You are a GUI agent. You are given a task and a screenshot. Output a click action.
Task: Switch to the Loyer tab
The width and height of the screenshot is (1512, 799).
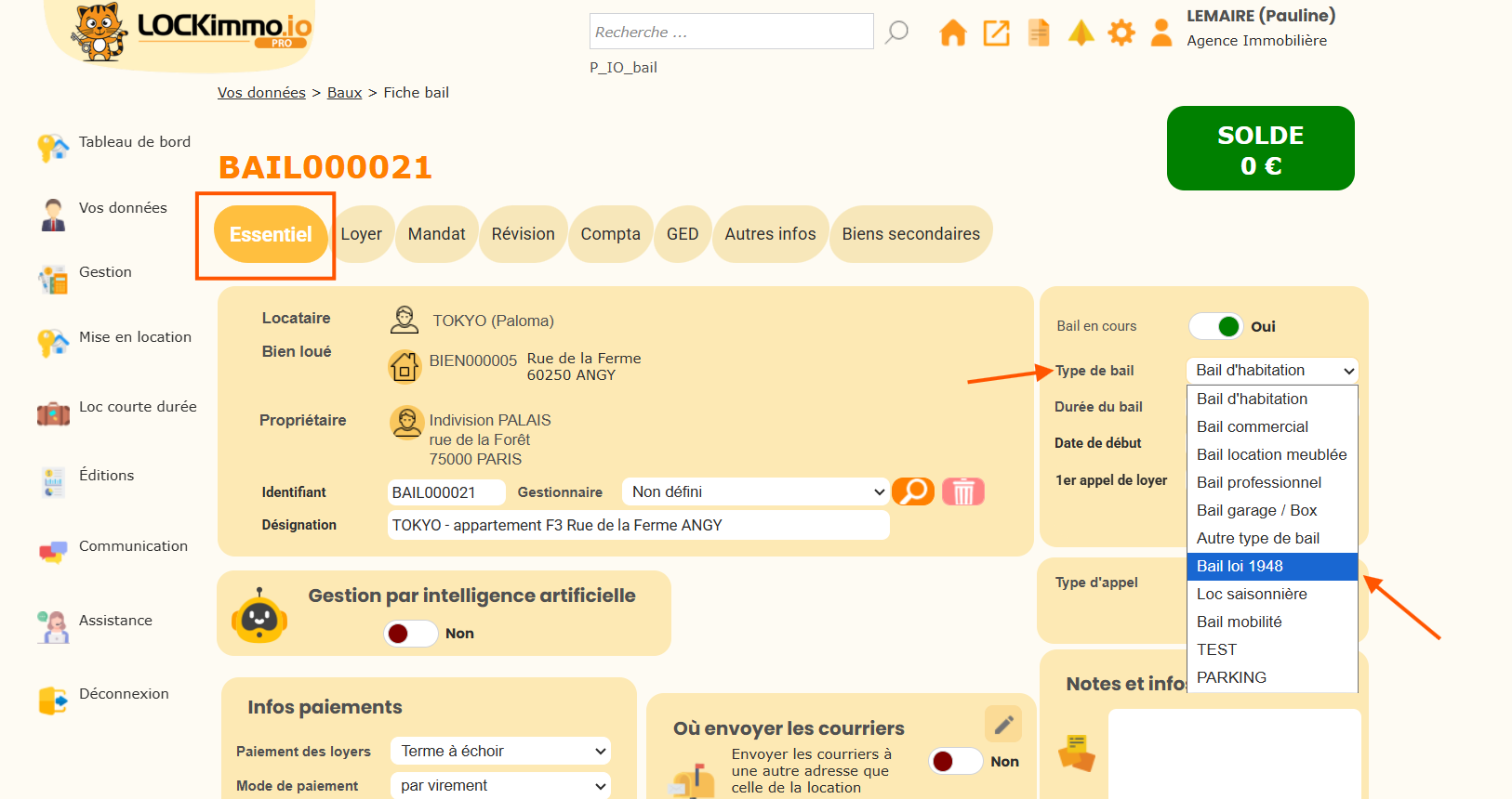coord(361,234)
